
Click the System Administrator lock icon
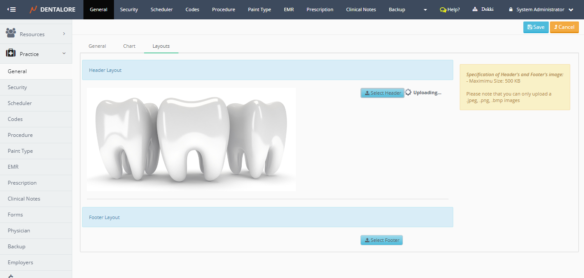(x=511, y=9)
